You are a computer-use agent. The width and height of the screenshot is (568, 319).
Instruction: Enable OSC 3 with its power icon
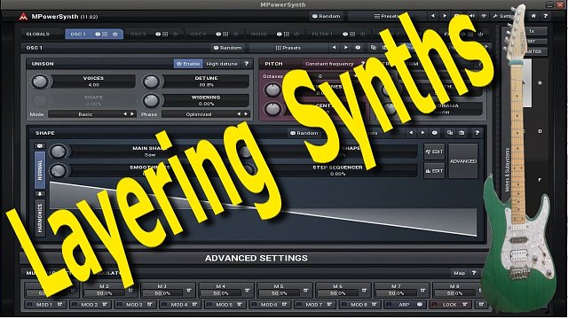click(236, 34)
